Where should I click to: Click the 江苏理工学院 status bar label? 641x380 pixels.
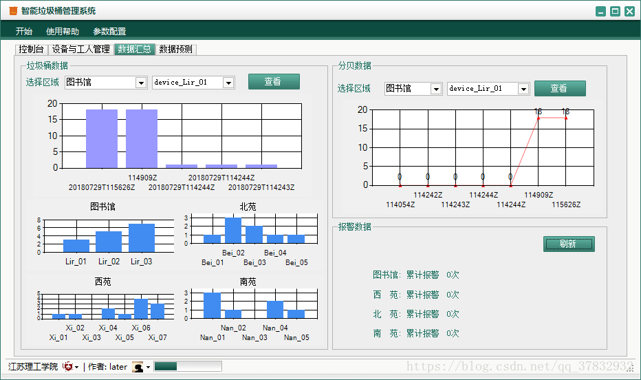[x=33, y=366]
